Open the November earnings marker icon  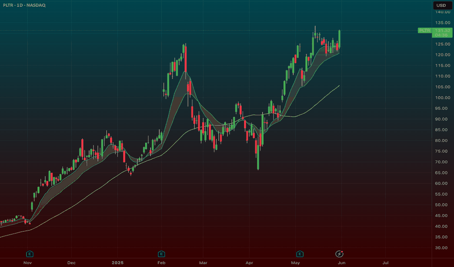click(30, 254)
